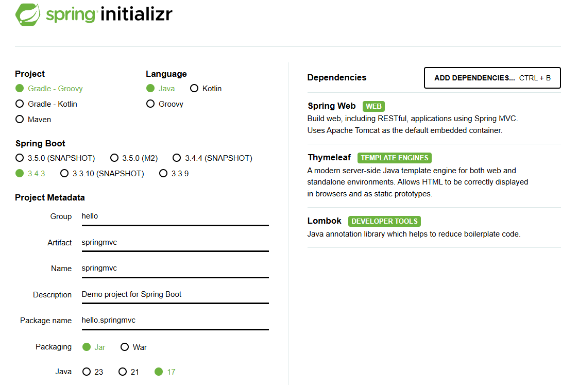Open the Add Dependencies dialog
Viewport: 578px width, 385px height.
[x=492, y=78]
